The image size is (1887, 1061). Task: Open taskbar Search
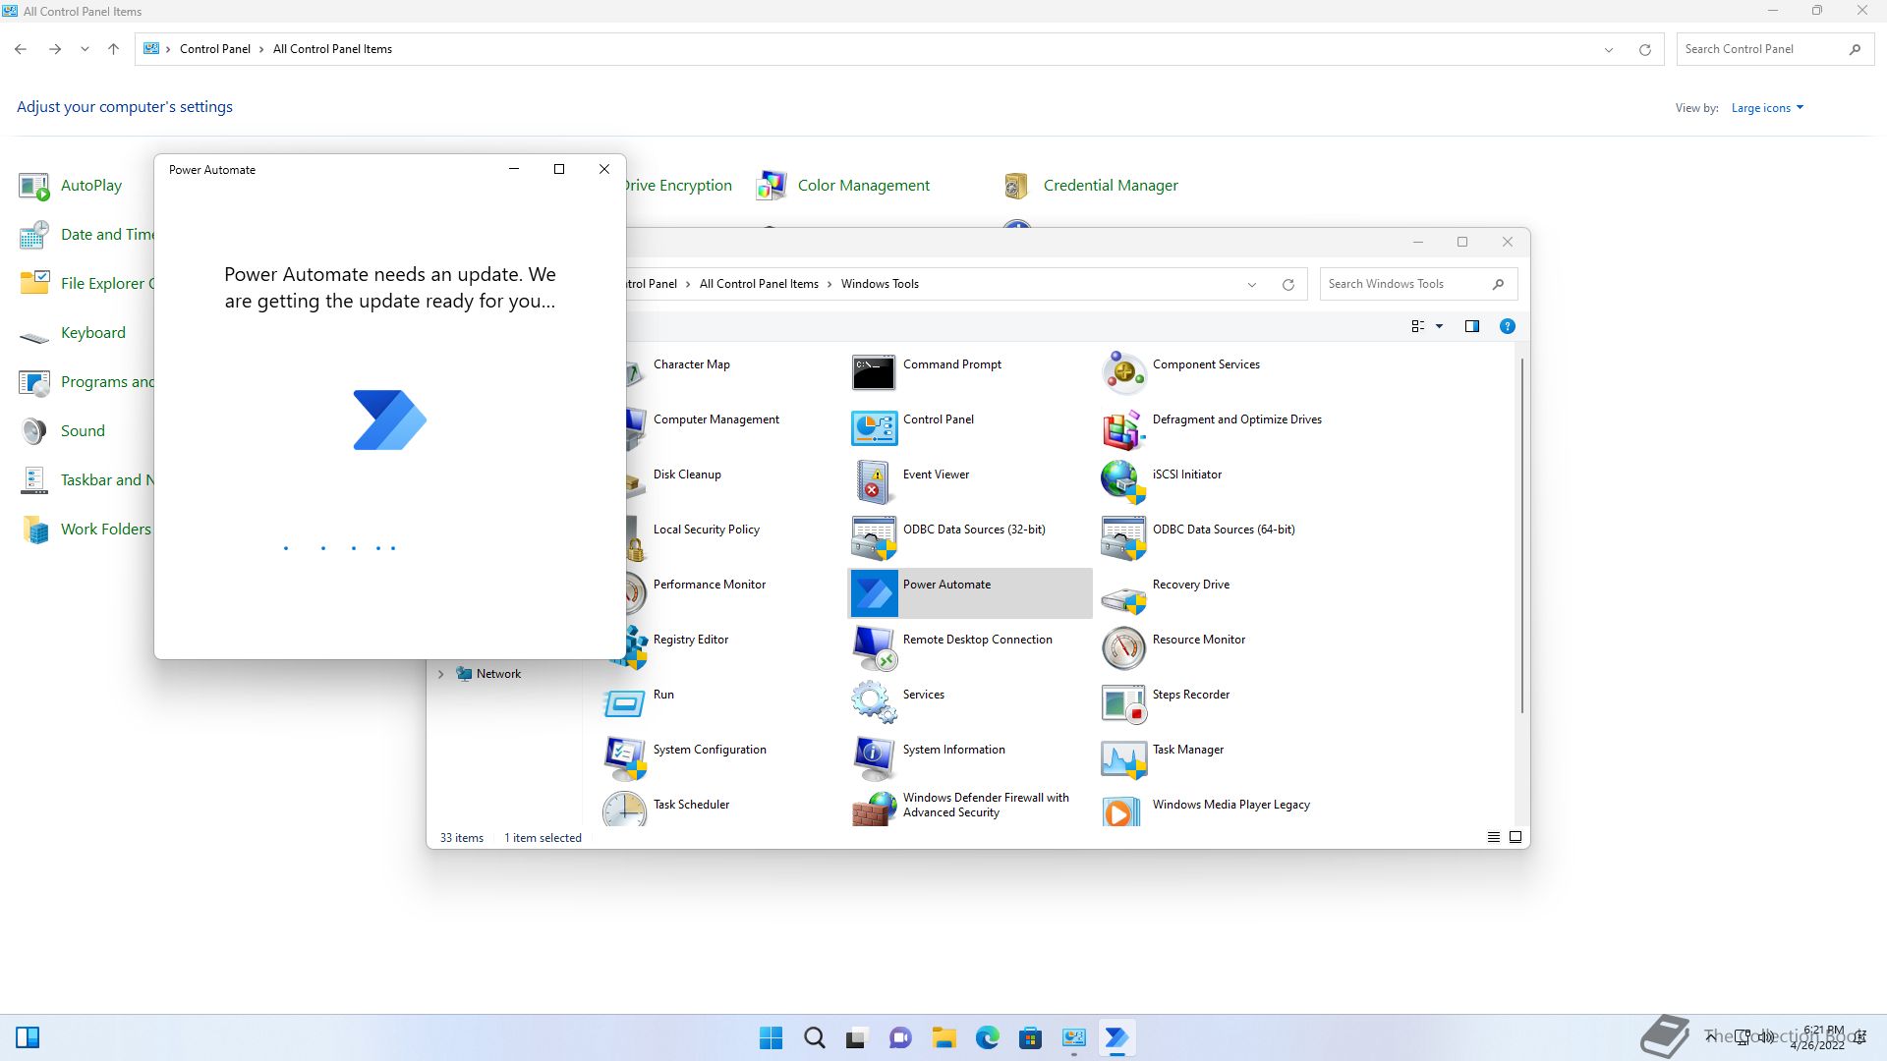coord(814,1037)
